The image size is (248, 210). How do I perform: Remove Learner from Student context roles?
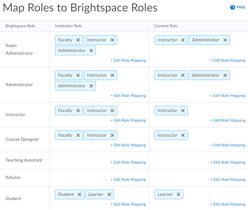(x=178, y=194)
